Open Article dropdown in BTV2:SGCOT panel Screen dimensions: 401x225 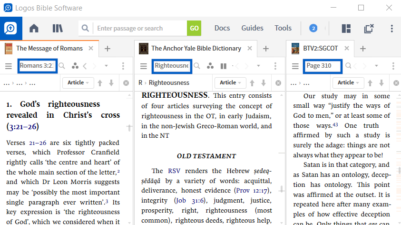coord(348,82)
